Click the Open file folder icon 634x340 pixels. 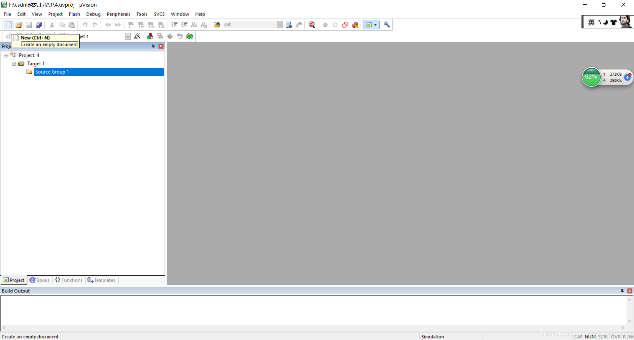point(19,25)
